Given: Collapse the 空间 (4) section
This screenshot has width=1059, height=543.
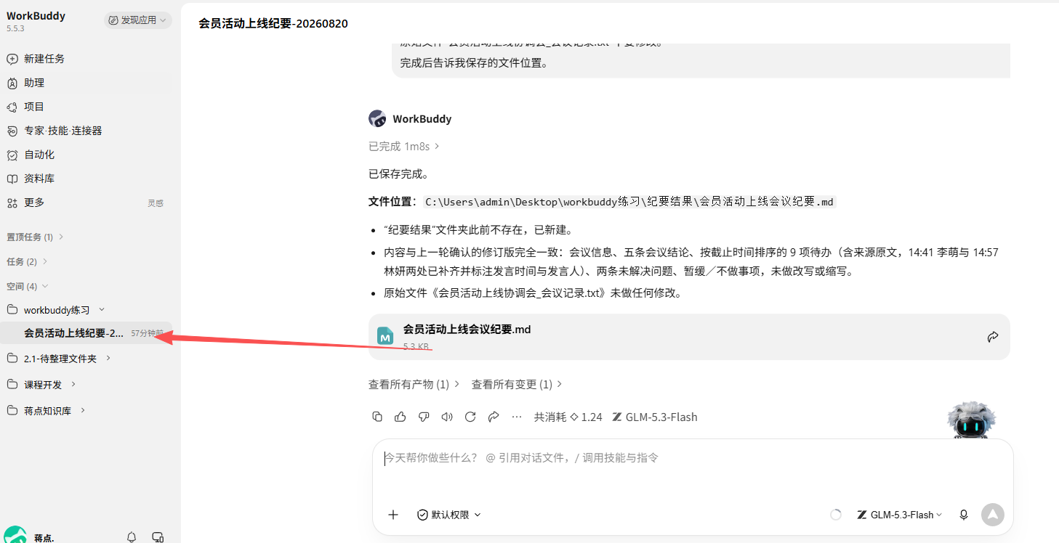Looking at the screenshot, I should click(27, 286).
